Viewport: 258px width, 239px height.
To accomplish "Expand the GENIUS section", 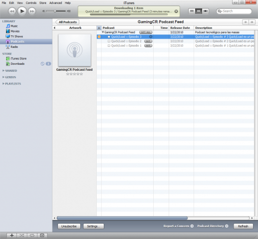I will click(3, 77).
